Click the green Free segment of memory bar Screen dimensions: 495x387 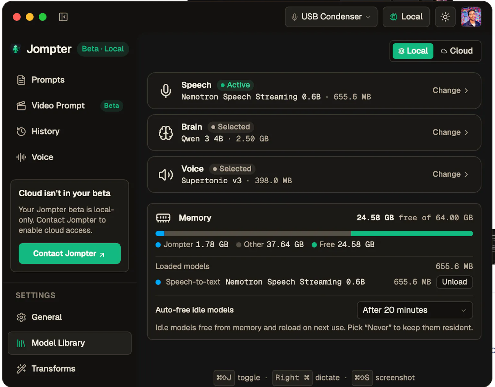[412, 234]
